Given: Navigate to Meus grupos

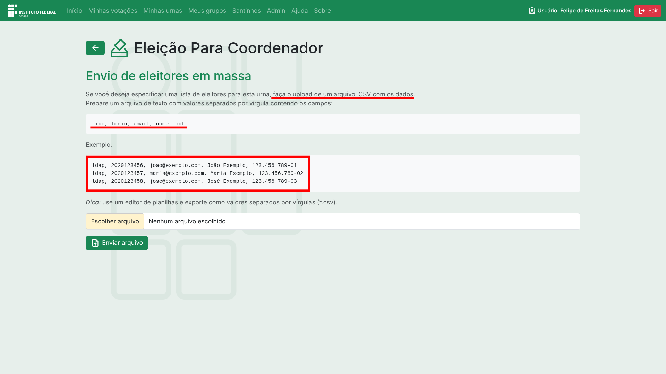Looking at the screenshot, I should click(207, 11).
